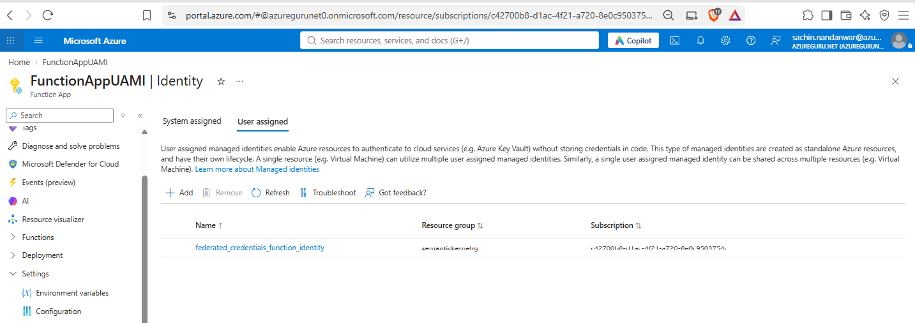Click the Azure feedback icon in header

click(776, 40)
